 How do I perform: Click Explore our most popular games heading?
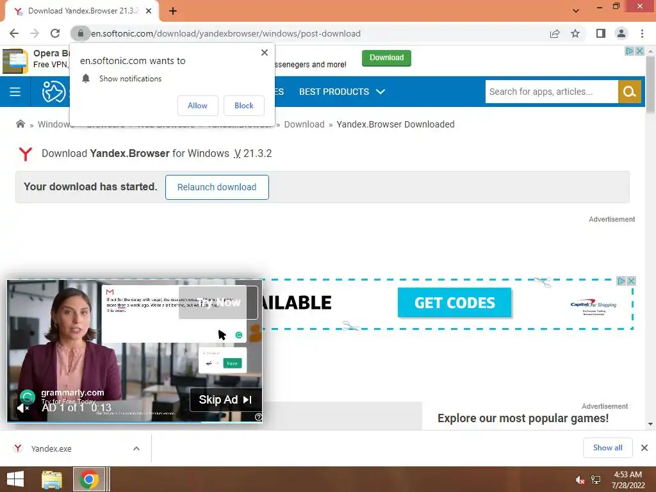click(523, 418)
